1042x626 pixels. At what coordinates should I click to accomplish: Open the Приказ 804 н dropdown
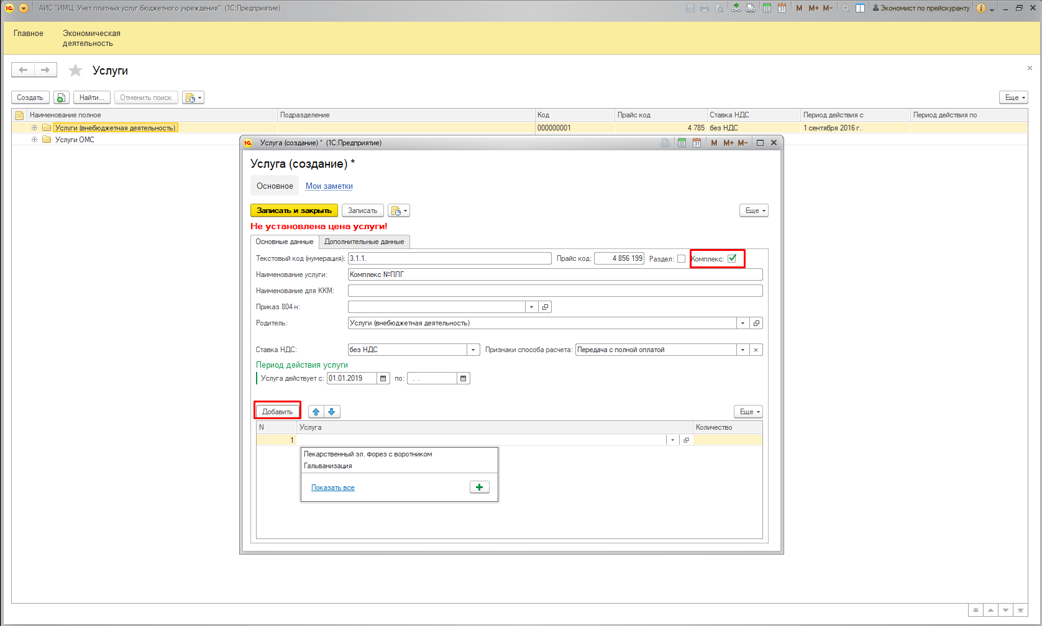(x=531, y=307)
